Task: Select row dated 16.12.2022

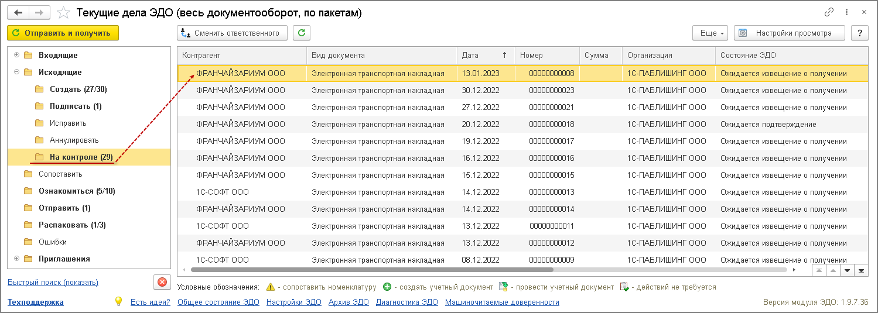Action: tap(522, 158)
